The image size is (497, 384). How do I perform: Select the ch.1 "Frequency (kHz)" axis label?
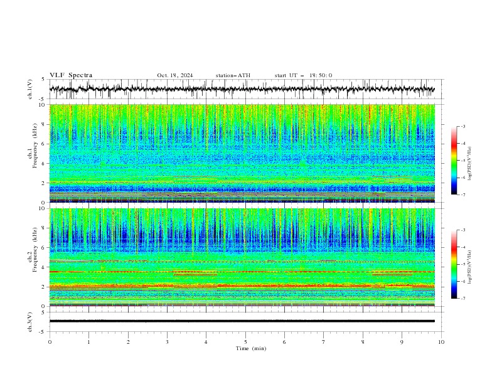[35, 146]
